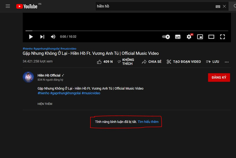Play the video
Viewport: 236px width, 158px height.
(31, 37)
